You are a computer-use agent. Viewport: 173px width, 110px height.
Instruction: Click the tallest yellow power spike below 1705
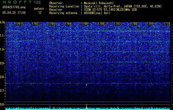point(86,107)
